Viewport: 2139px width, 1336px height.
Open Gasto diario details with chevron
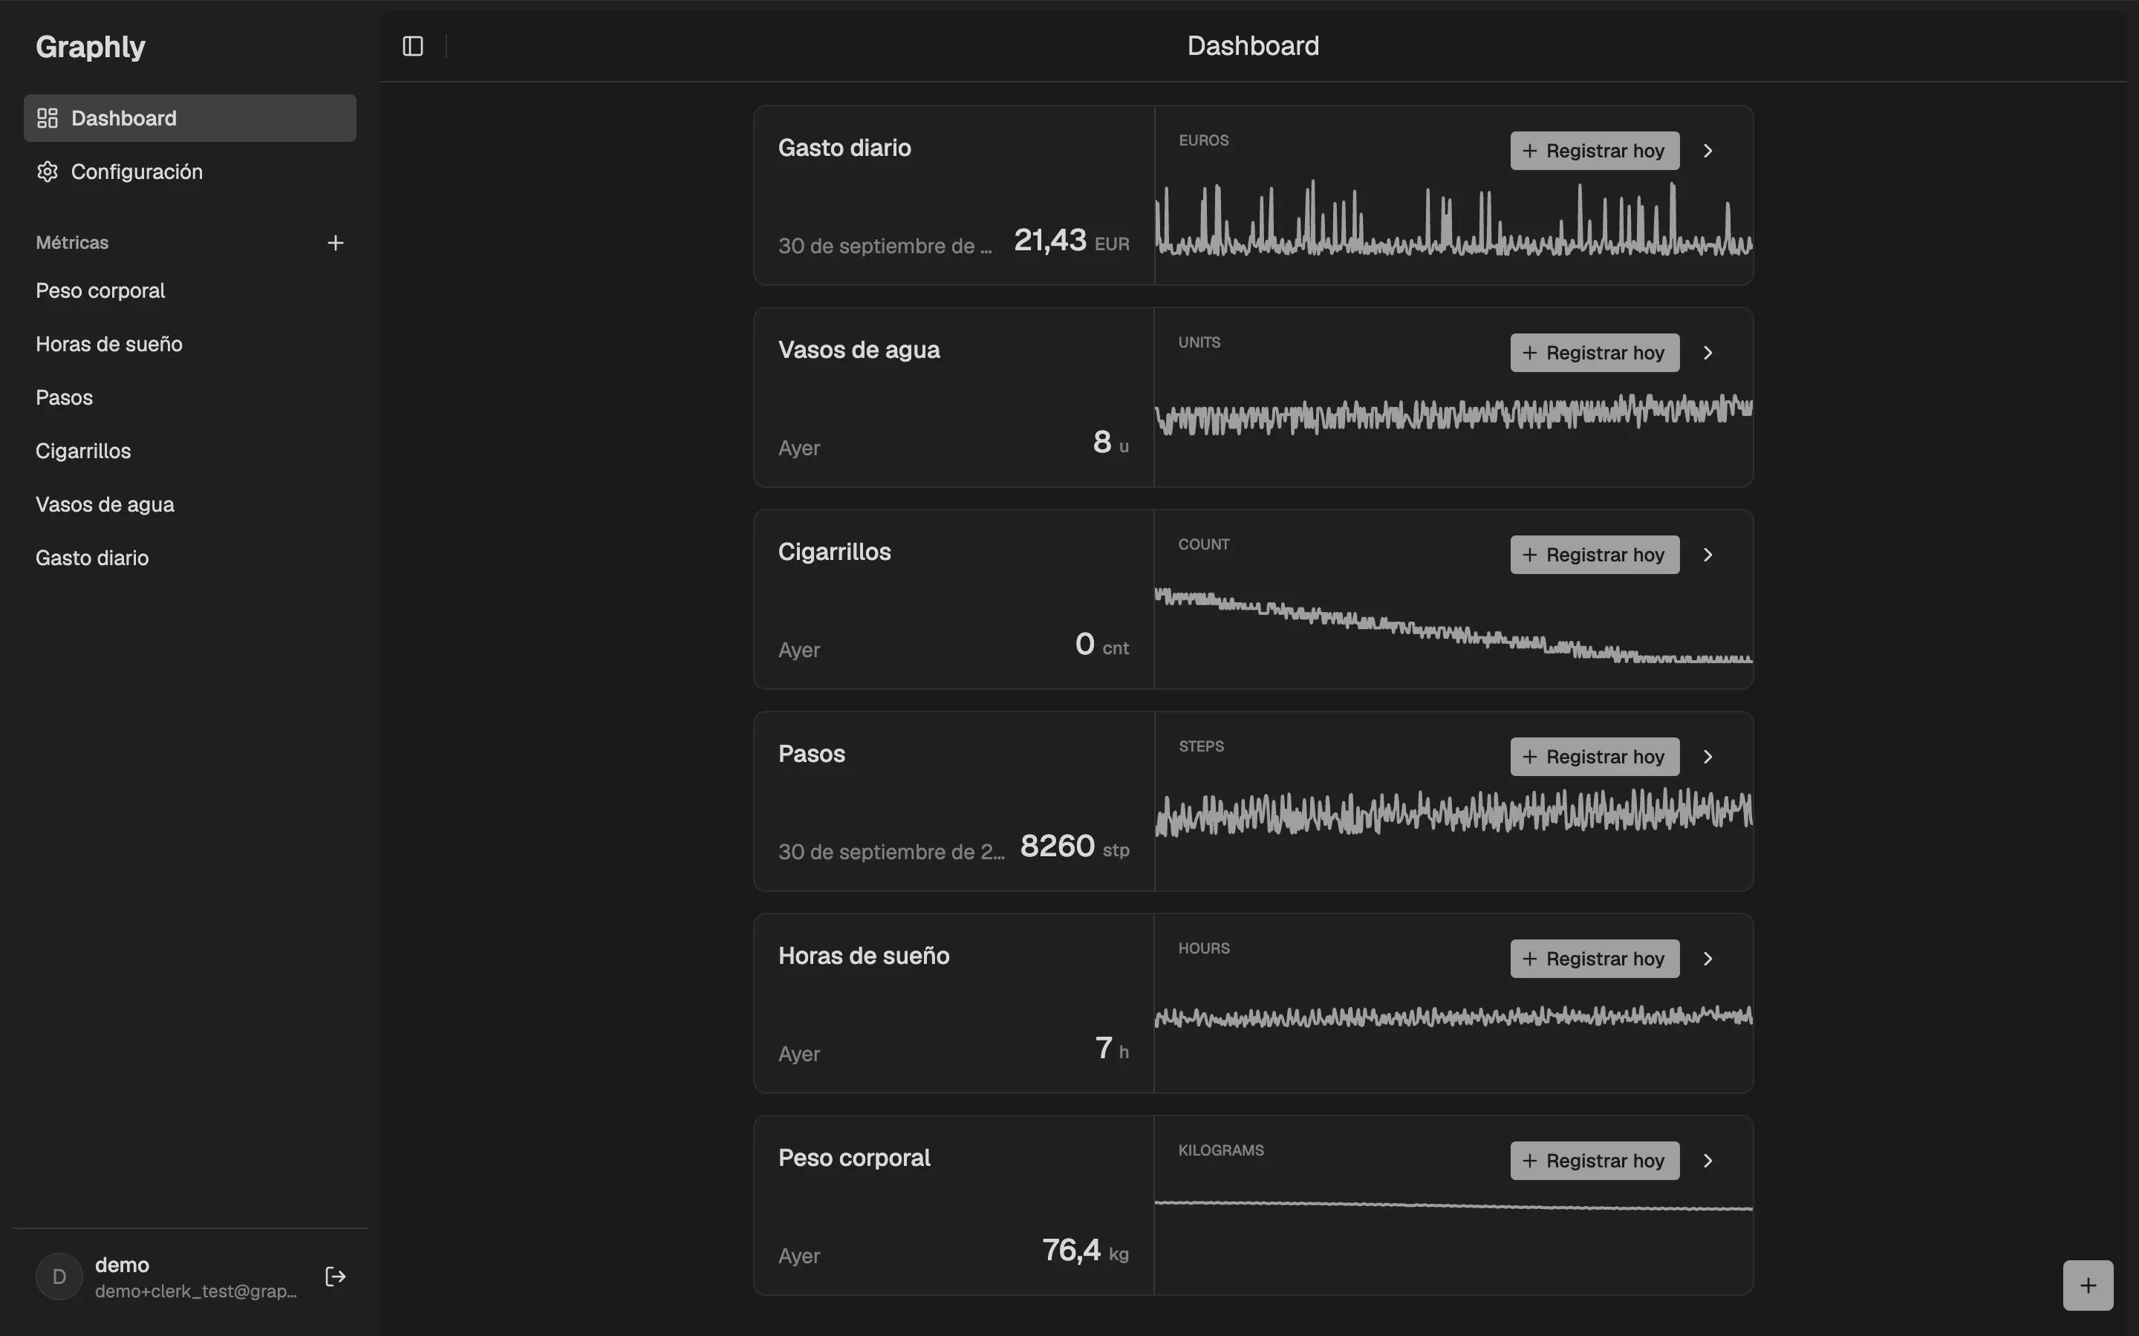pyautogui.click(x=1707, y=151)
